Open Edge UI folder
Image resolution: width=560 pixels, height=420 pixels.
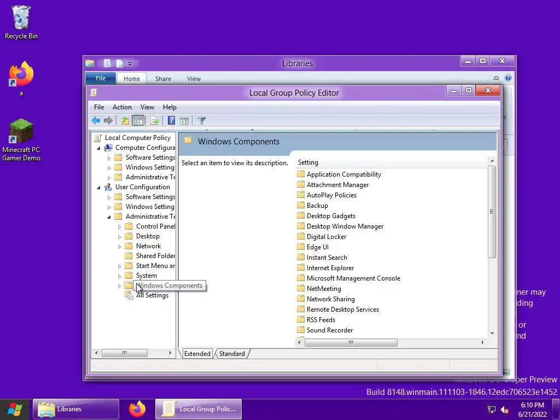click(x=312, y=247)
